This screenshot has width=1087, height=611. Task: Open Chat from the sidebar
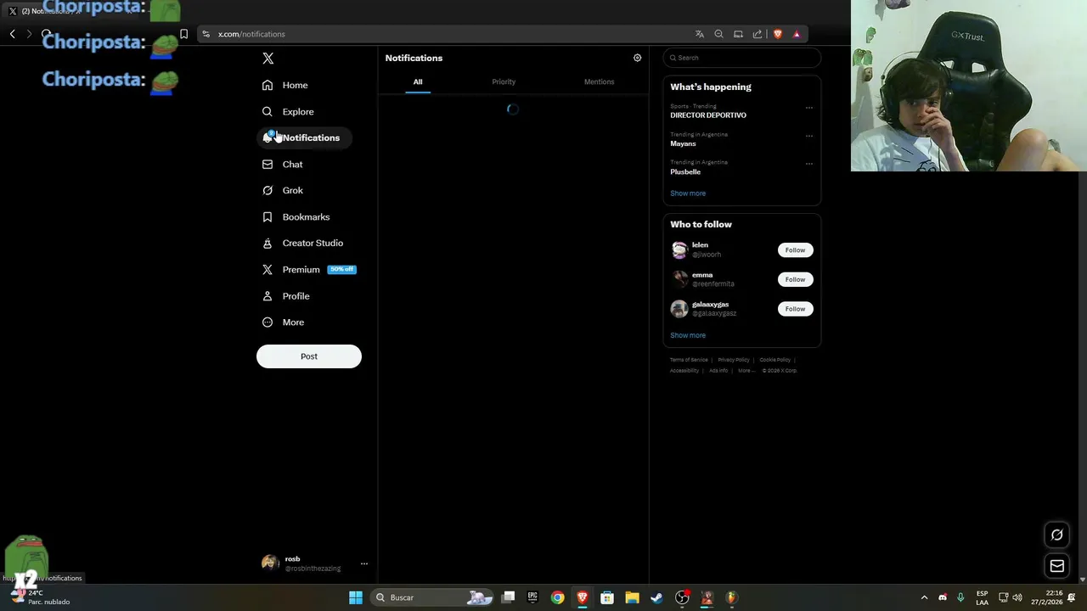click(282, 164)
